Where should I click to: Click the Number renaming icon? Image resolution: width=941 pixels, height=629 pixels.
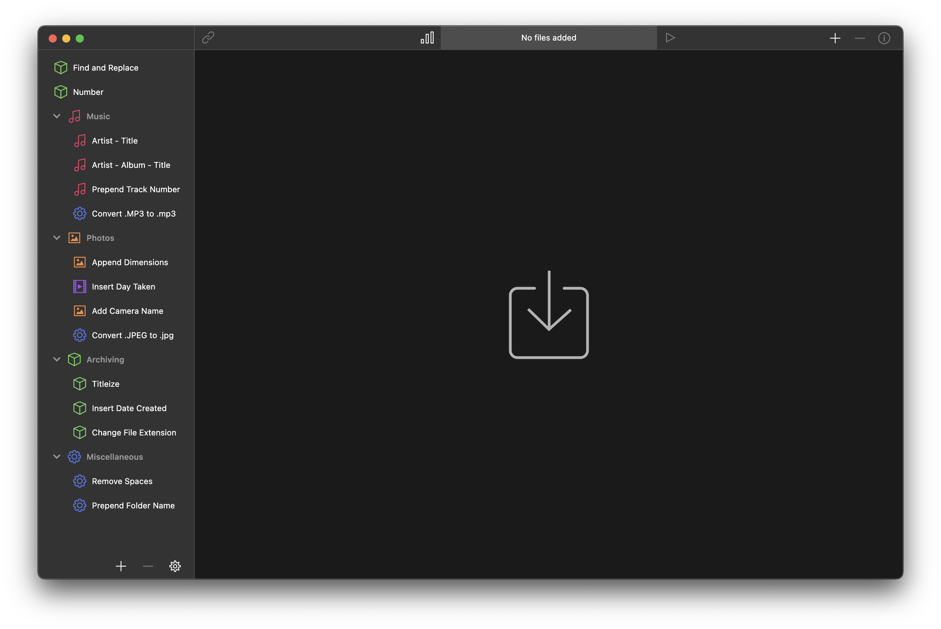pyautogui.click(x=61, y=91)
